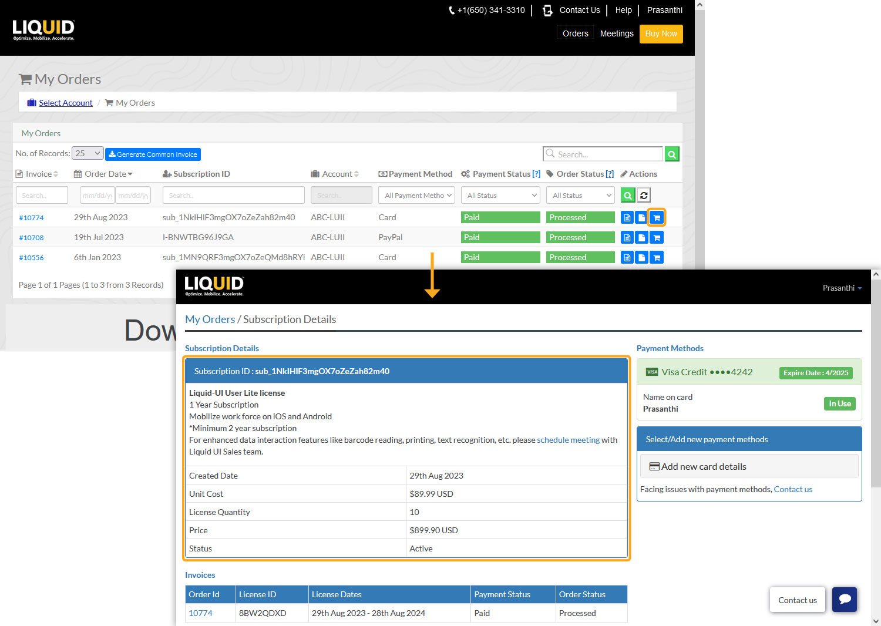Click Order Status help [?] marker
This screenshot has height=626, width=881.
click(x=610, y=174)
